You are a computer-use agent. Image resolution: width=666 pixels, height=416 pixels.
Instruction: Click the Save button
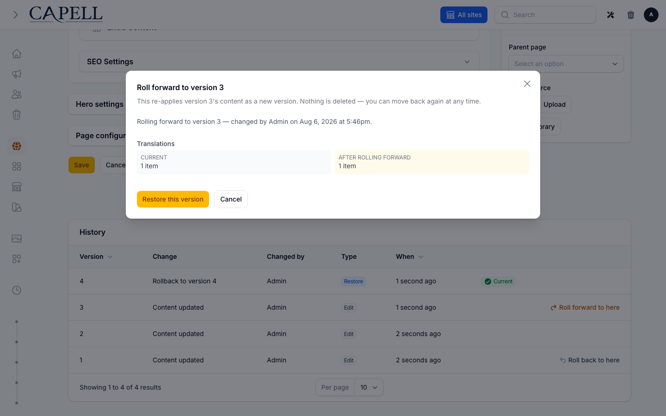(81, 165)
